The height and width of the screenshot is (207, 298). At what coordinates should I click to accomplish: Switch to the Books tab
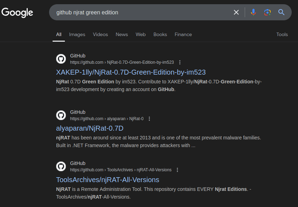click(x=160, y=35)
